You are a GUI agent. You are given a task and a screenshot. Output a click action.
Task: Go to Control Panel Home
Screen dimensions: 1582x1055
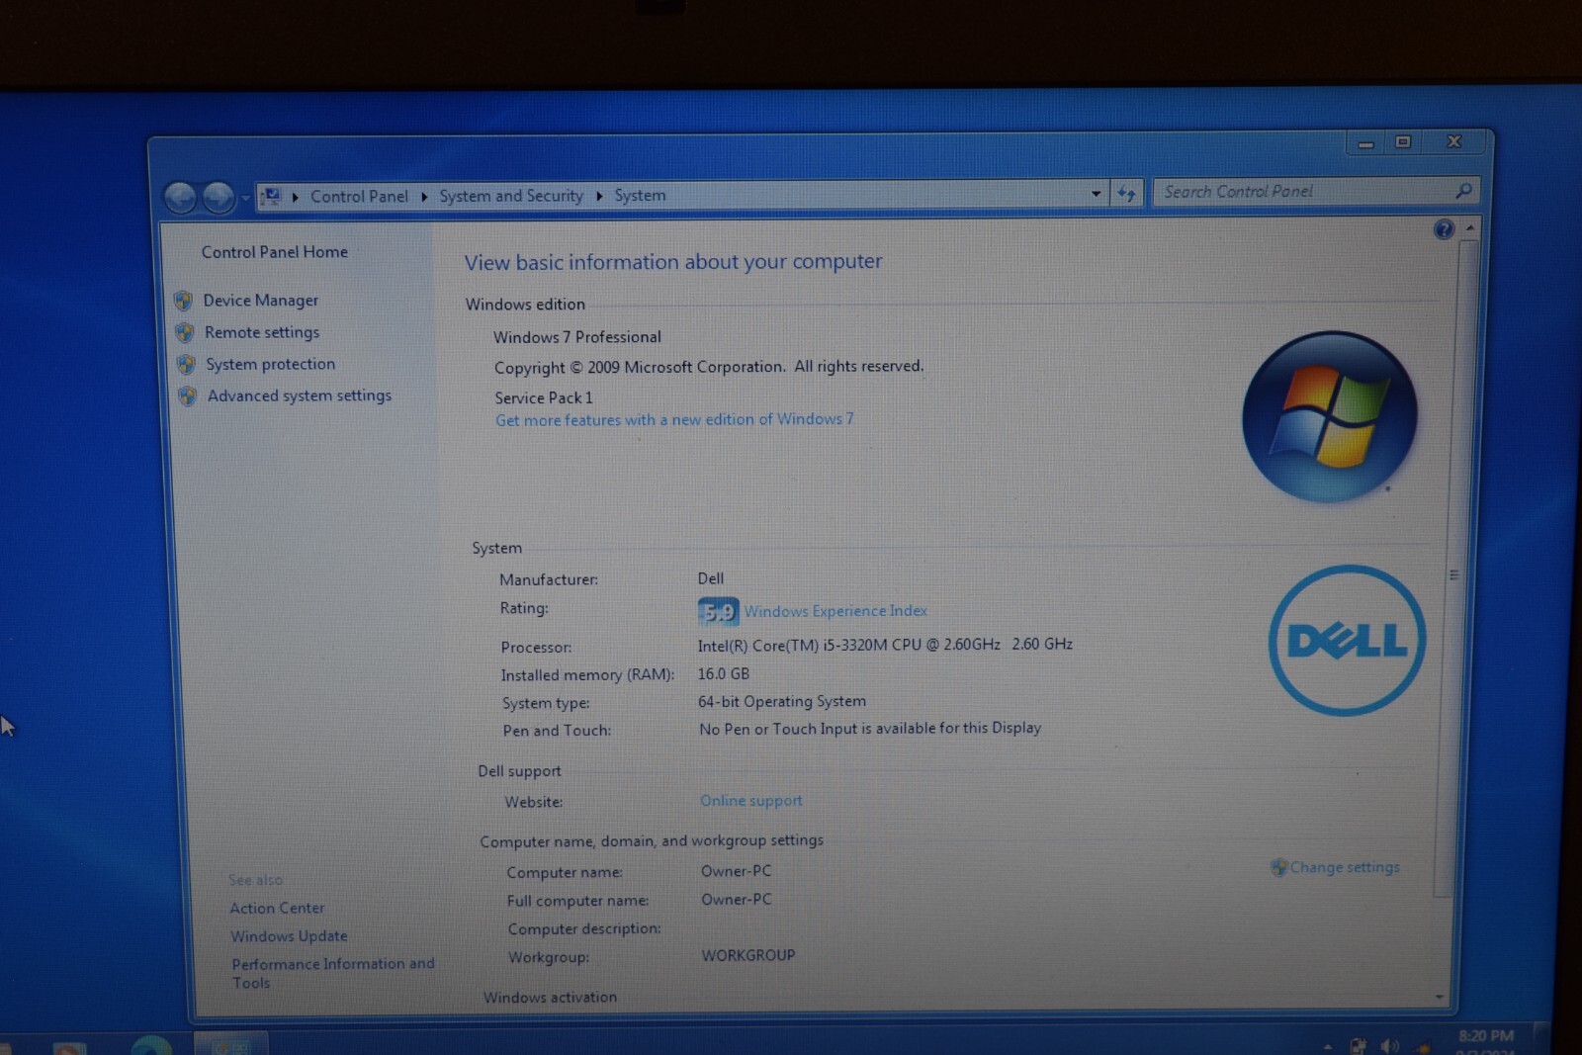(x=275, y=252)
